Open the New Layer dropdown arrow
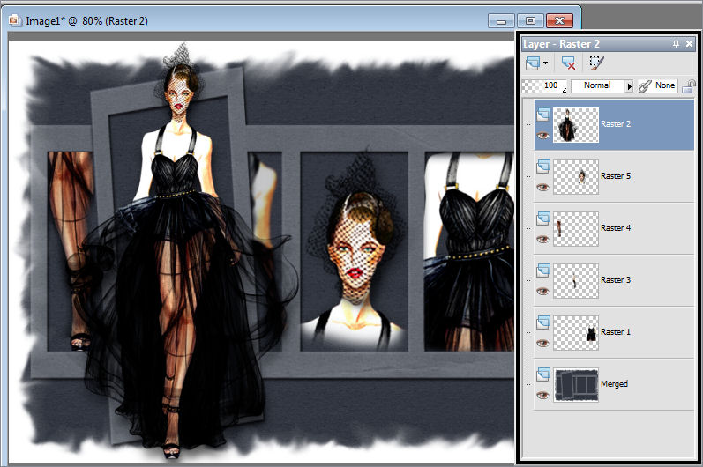This screenshot has height=467, width=703. click(x=545, y=63)
